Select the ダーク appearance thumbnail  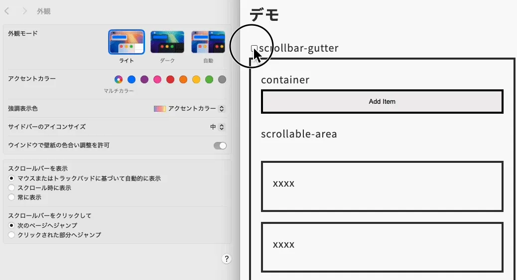pyautogui.click(x=167, y=42)
